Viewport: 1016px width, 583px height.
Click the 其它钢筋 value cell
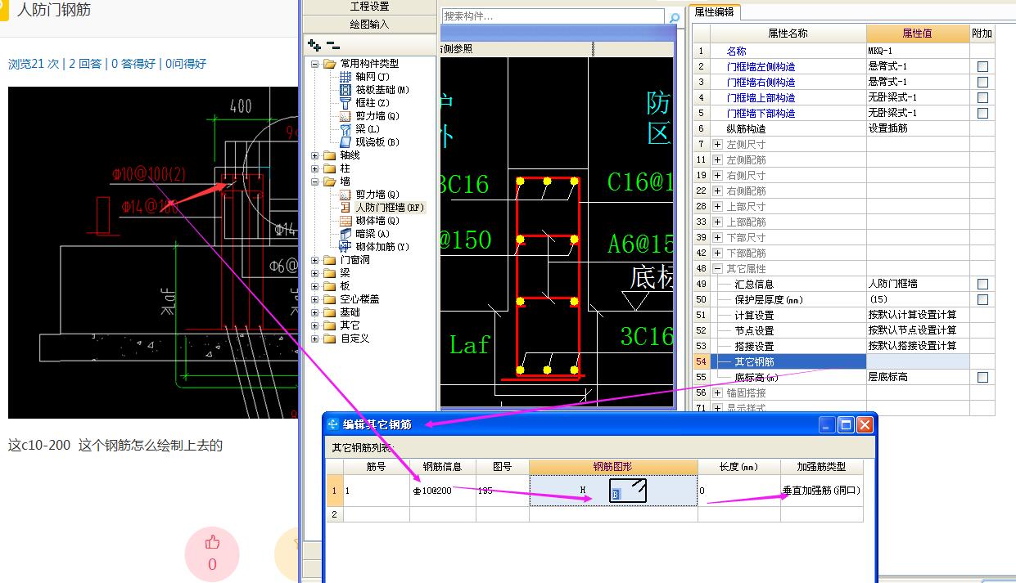pos(918,361)
